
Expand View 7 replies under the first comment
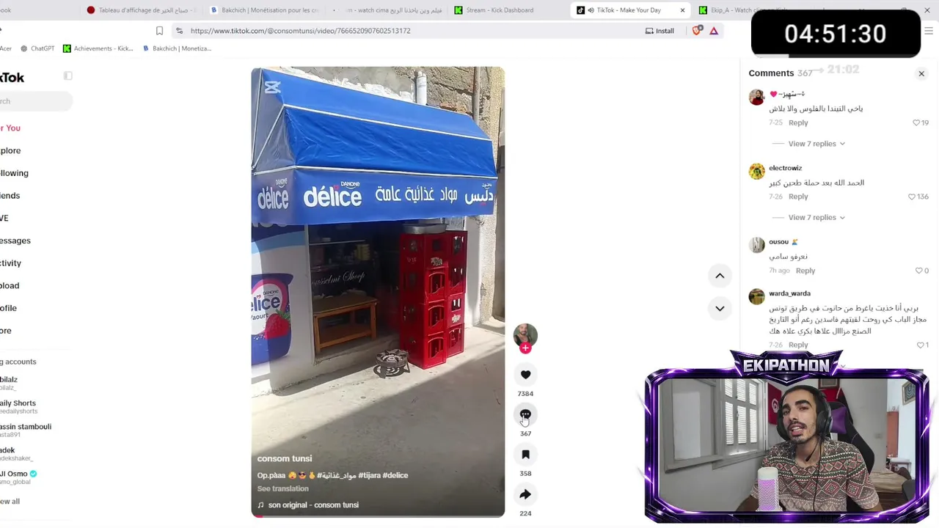click(x=816, y=144)
